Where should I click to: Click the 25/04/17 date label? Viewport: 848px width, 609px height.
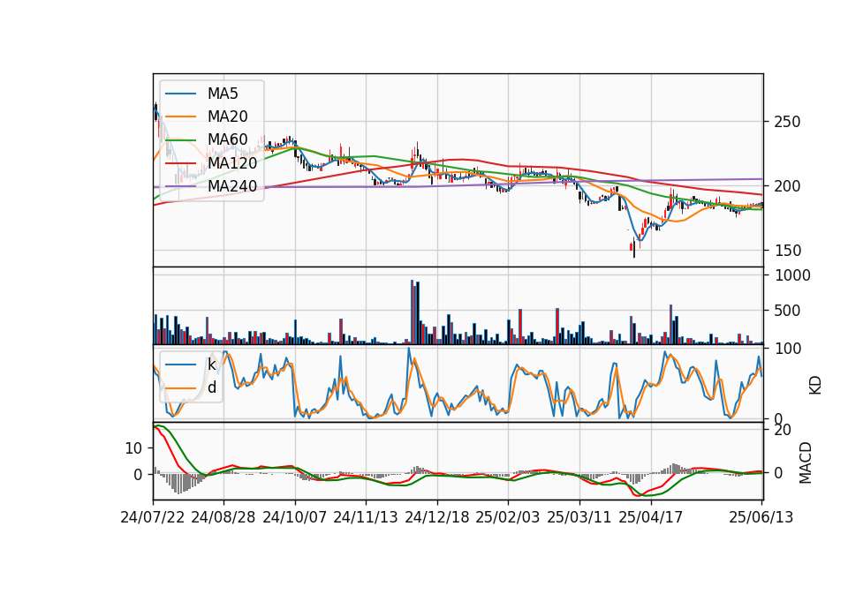tap(651, 517)
